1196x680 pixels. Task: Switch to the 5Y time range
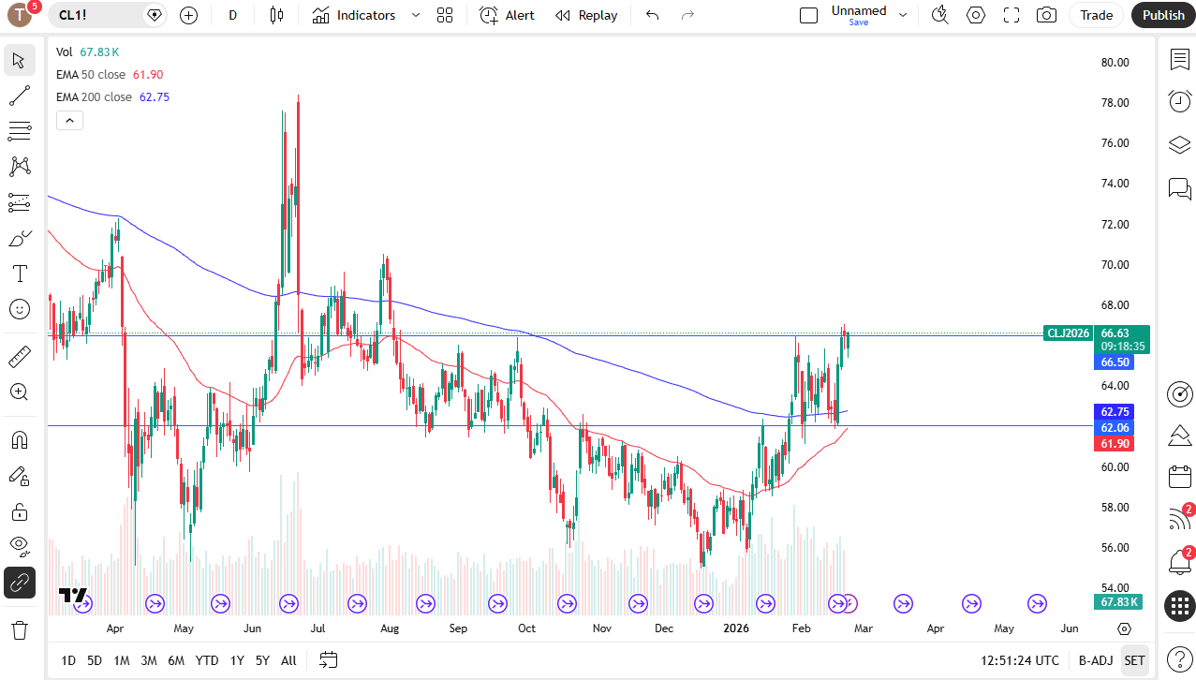click(263, 660)
